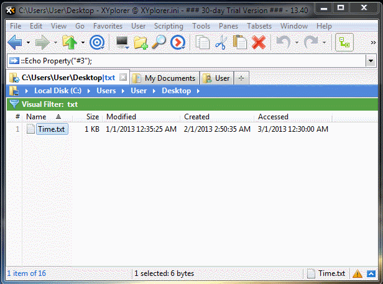The image size is (383, 284).
Task: Click the Cut scissors icon
Action: pos(221,42)
